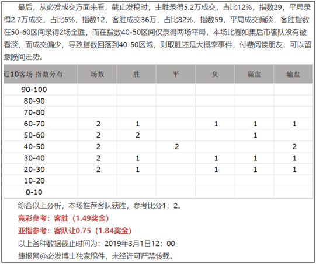Viewport: 316px width, 264px height.
Task: Select 场数 value 2 in 20-30 row
Action: [x=98, y=170]
